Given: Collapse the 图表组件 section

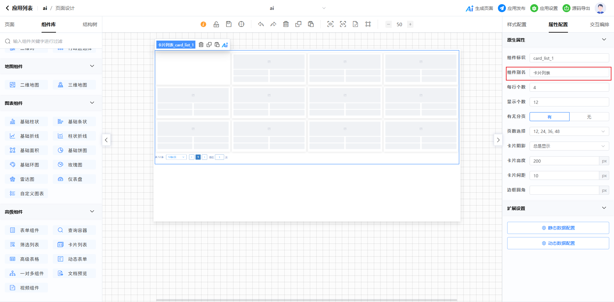Looking at the screenshot, I should (92, 103).
